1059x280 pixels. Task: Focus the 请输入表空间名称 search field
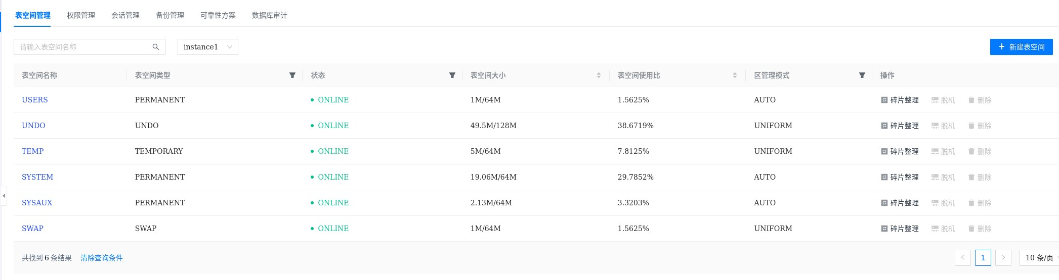click(x=90, y=47)
